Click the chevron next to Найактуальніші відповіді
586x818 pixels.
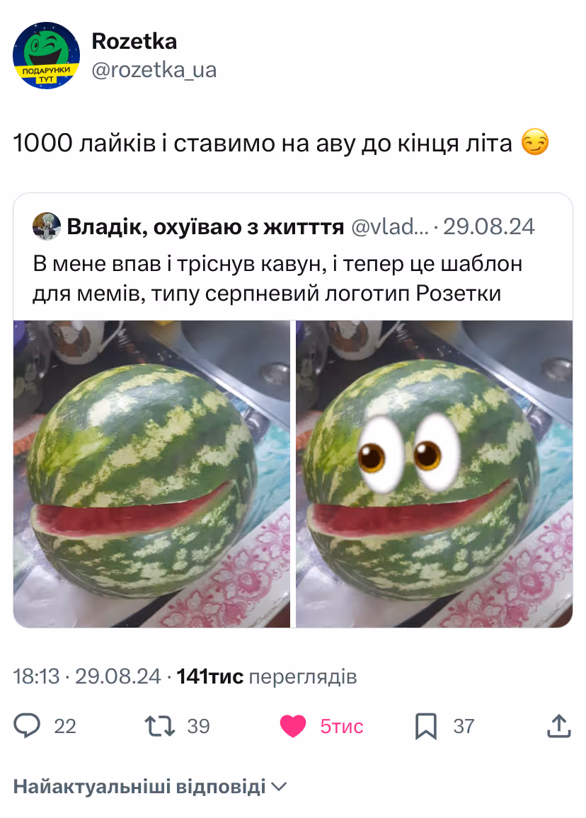pyautogui.click(x=280, y=786)
